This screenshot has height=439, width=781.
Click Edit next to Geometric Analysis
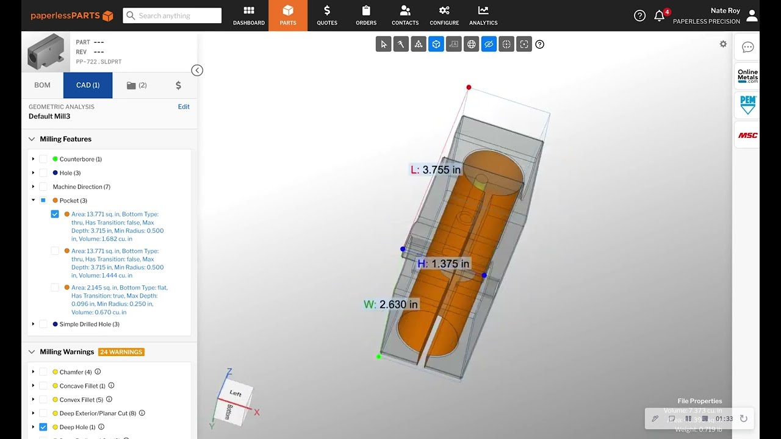183,107
